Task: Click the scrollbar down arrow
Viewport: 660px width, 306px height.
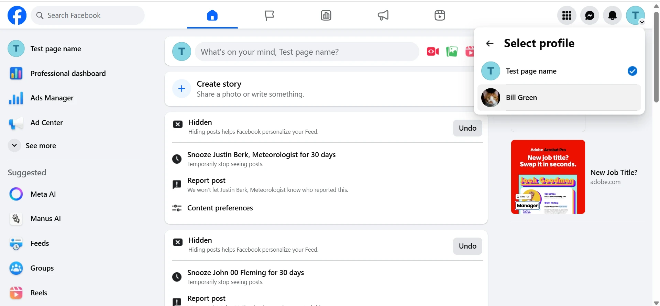Action: click(656, 303)
